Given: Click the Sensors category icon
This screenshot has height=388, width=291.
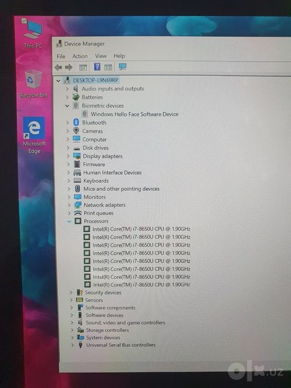Looking at the screenshot, I should click(79, 300).
